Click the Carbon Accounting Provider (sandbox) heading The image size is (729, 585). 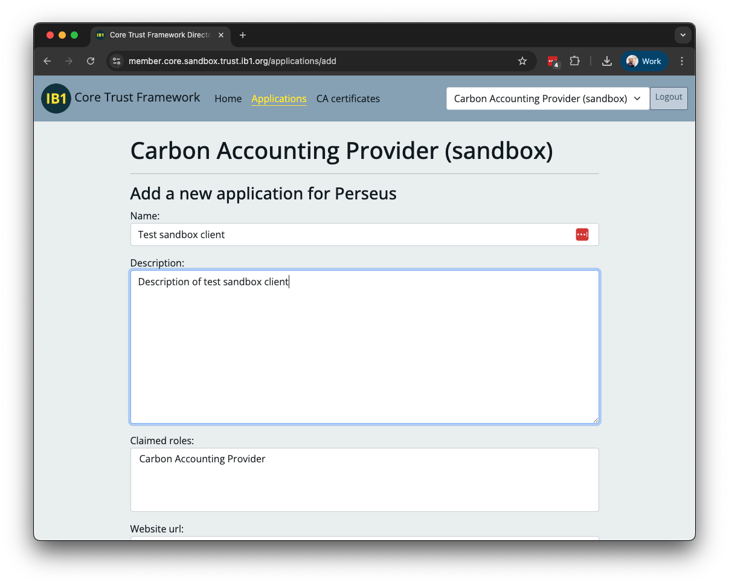tap(341, 150)
